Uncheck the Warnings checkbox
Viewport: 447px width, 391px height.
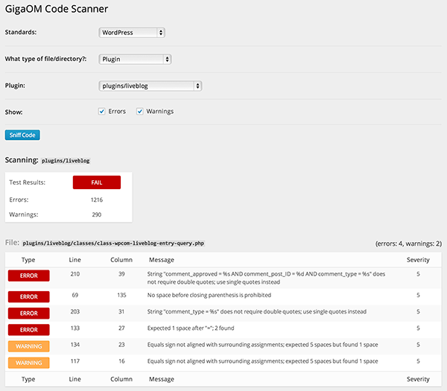point(140,111)
